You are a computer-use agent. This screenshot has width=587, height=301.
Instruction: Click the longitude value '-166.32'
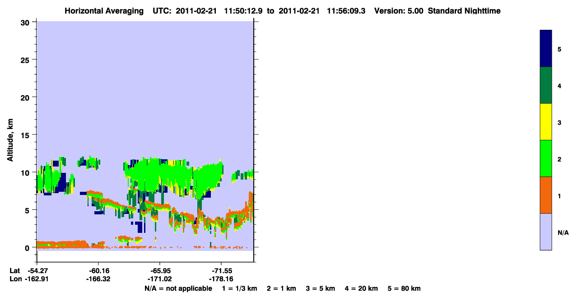pyautogui.click(x=98, y=279)
